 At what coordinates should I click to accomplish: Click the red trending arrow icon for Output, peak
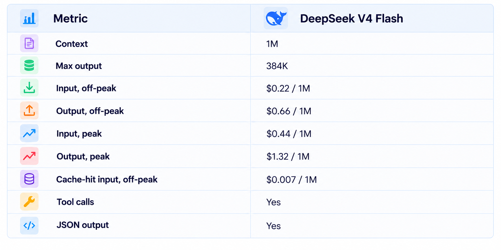[x=29, y=156]
